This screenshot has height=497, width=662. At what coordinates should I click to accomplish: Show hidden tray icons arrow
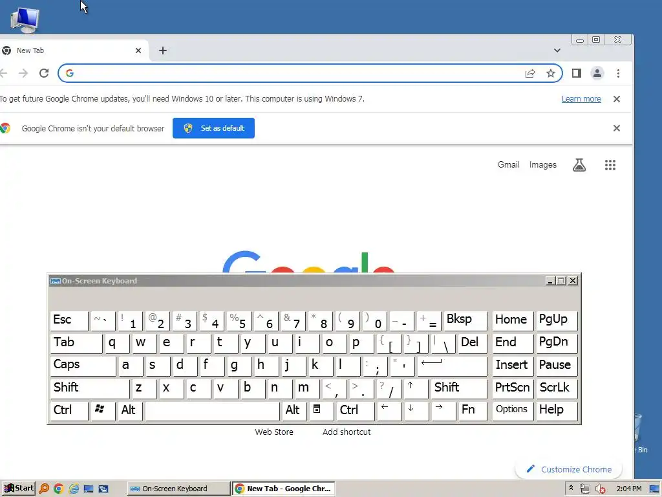[571, 489]
